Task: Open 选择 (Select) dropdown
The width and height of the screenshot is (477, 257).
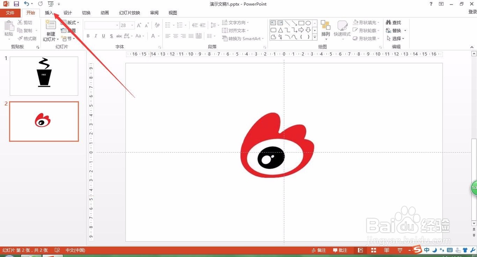Action: tap(395, 39)
